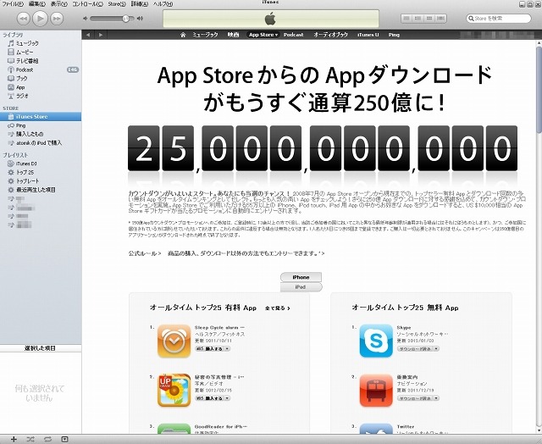Expand dropdown arrow for 乗換案内 download button

(x=436, y=398)
